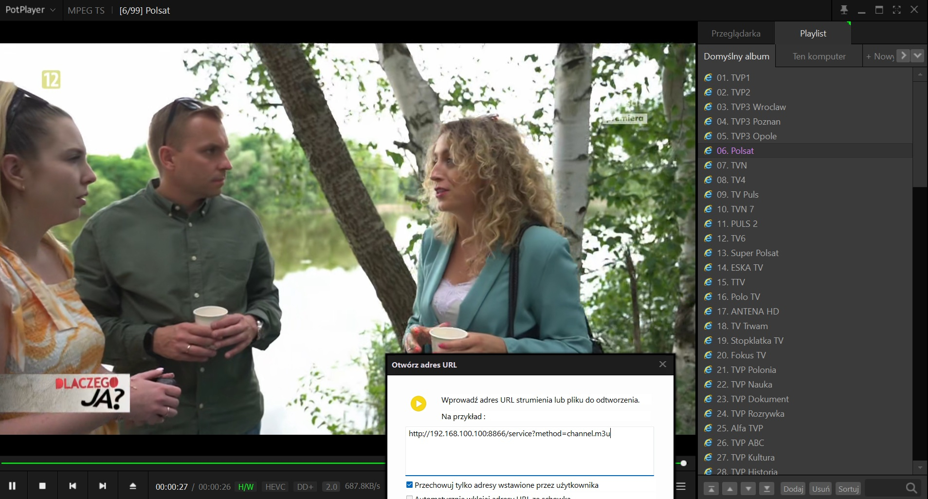
Task: Click the Sortuj button in the playlist
Action: [849, 489]
